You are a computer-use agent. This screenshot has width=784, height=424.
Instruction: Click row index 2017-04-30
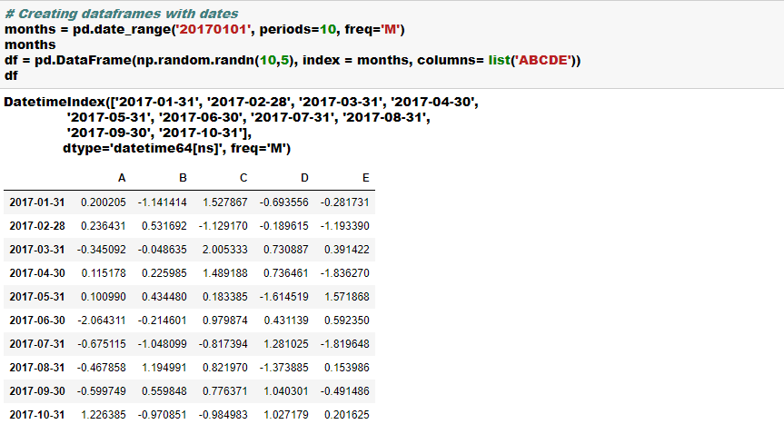[37, 273]
